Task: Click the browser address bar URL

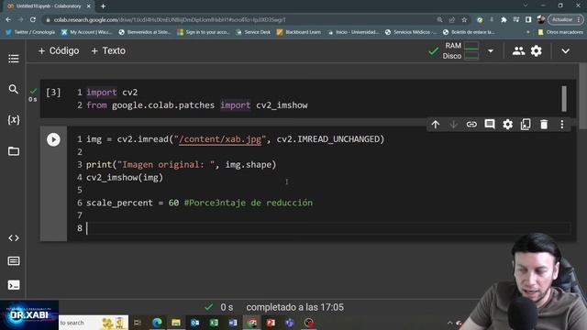Action: click(170, 20)
